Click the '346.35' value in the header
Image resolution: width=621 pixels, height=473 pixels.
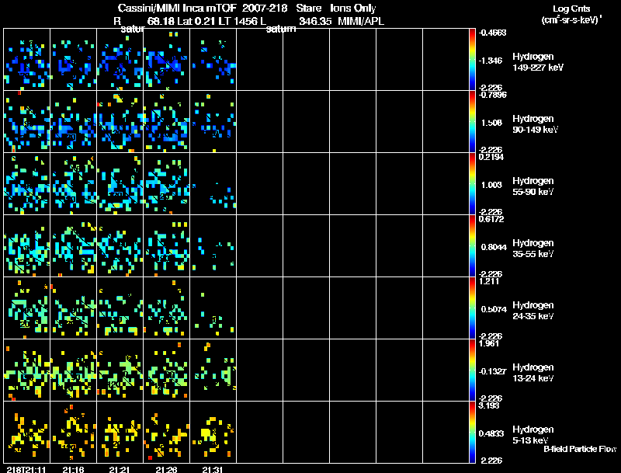(315, 22)
